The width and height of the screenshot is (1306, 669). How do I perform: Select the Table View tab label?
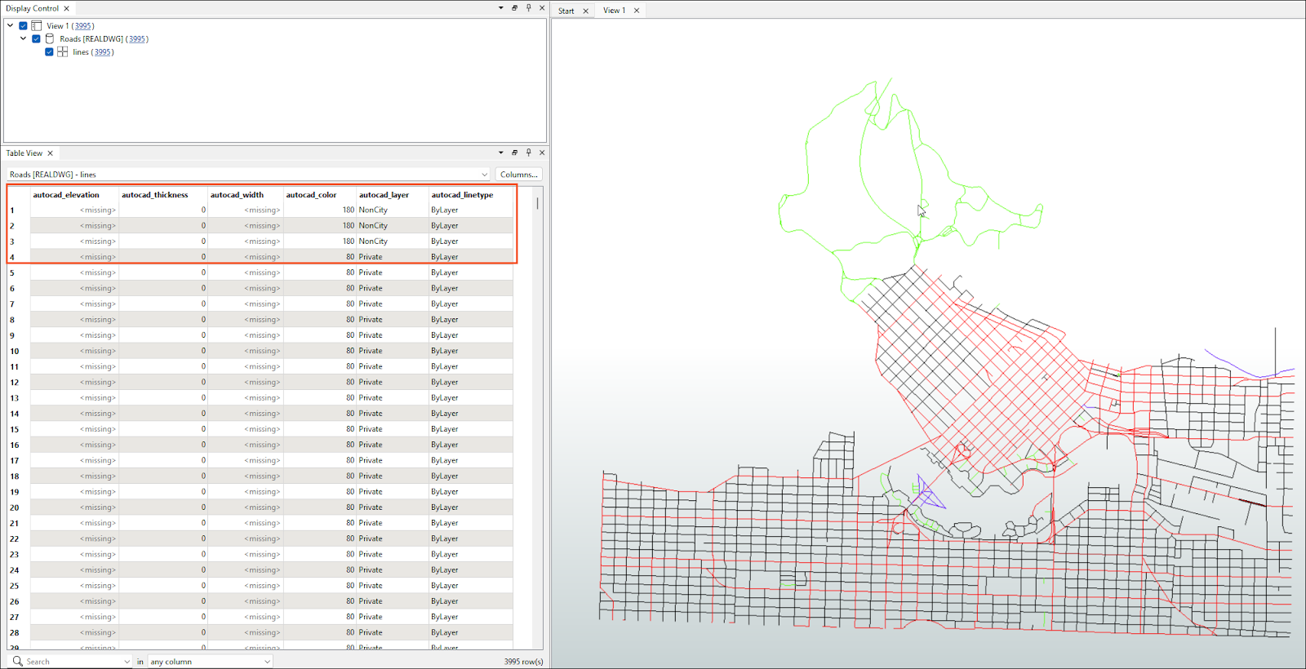tap(24, 153)
